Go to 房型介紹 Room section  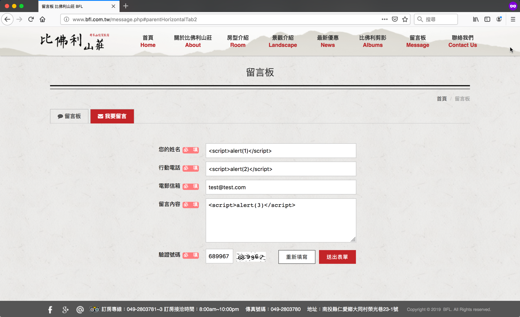[x=238, y=41]
